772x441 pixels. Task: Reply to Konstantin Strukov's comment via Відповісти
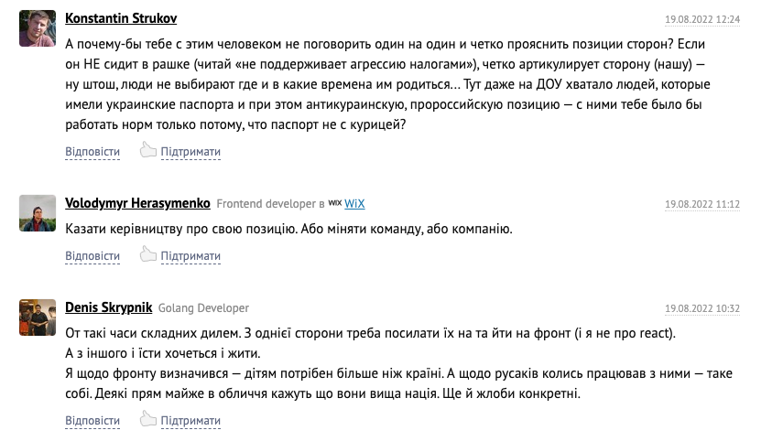pyautogui.click(x=92, y=152)
